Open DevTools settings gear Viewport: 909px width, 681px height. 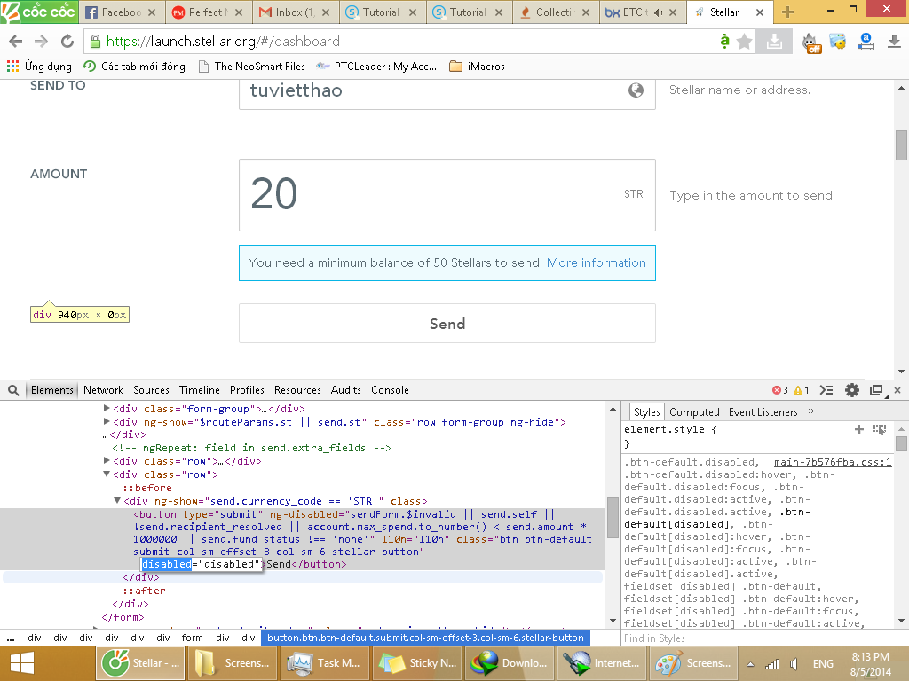click(x=852, y=390)
